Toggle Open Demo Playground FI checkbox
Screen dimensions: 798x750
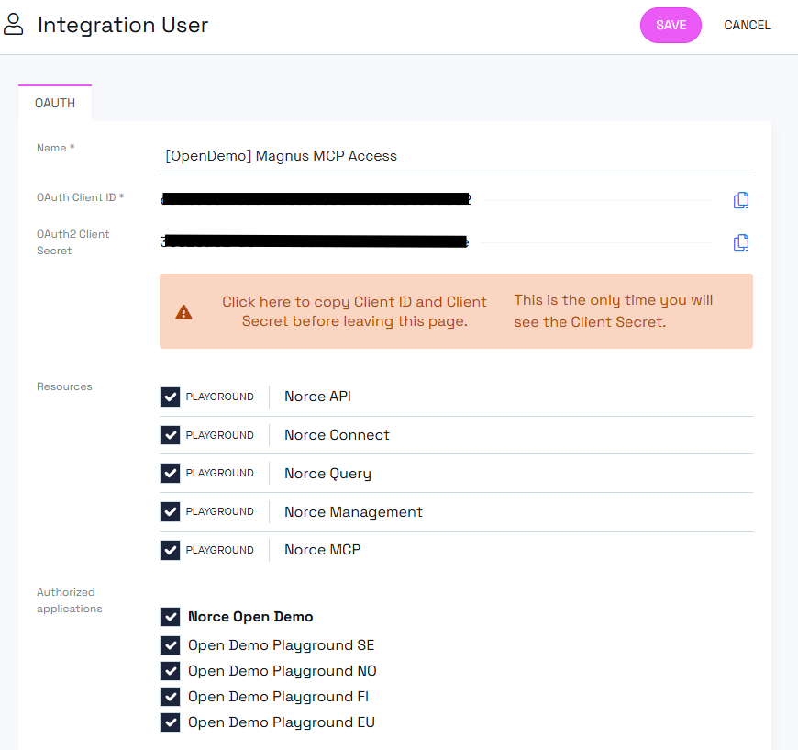coord(170,697)
